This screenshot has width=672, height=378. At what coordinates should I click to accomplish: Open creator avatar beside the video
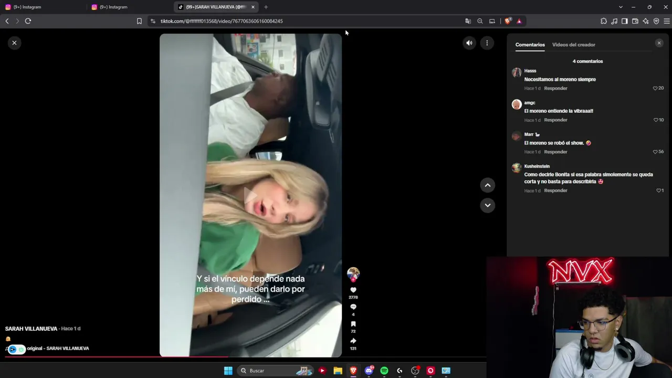353,274
